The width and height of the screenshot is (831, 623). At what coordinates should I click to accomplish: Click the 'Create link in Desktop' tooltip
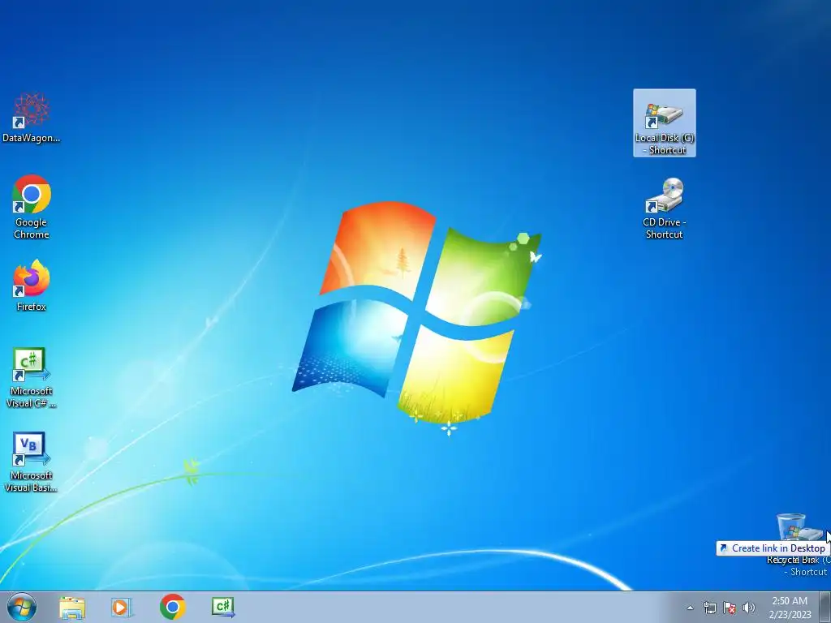[773, 548]
